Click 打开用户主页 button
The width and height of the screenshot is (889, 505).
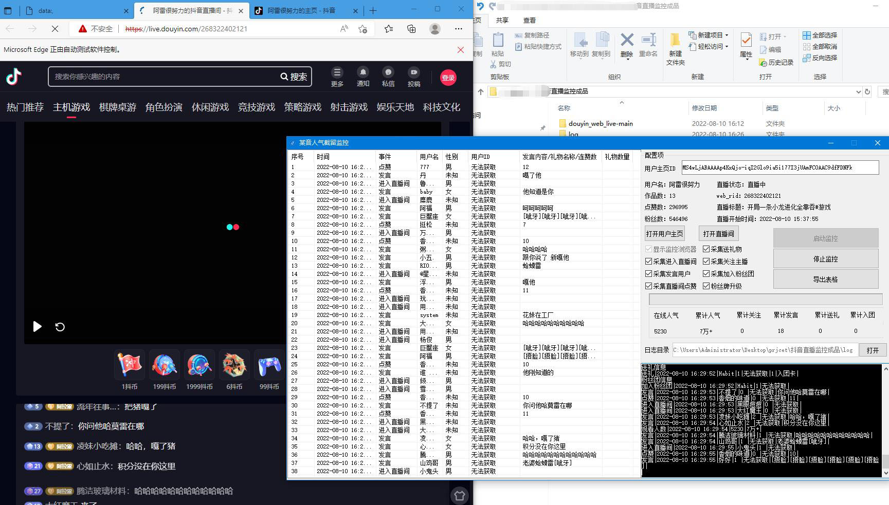click(x=664, y=234)
